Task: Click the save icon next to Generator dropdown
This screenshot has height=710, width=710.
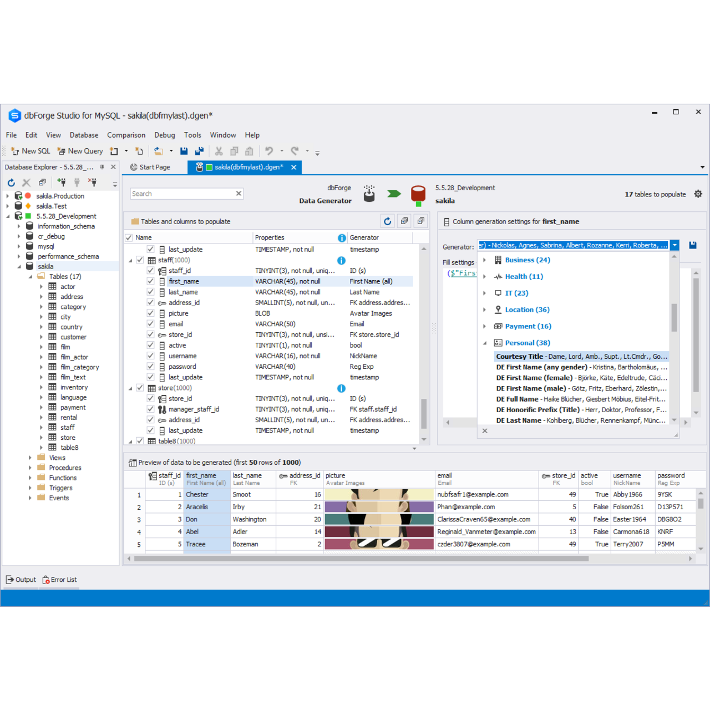Action: pyautogui.click(x=692, y=245)
